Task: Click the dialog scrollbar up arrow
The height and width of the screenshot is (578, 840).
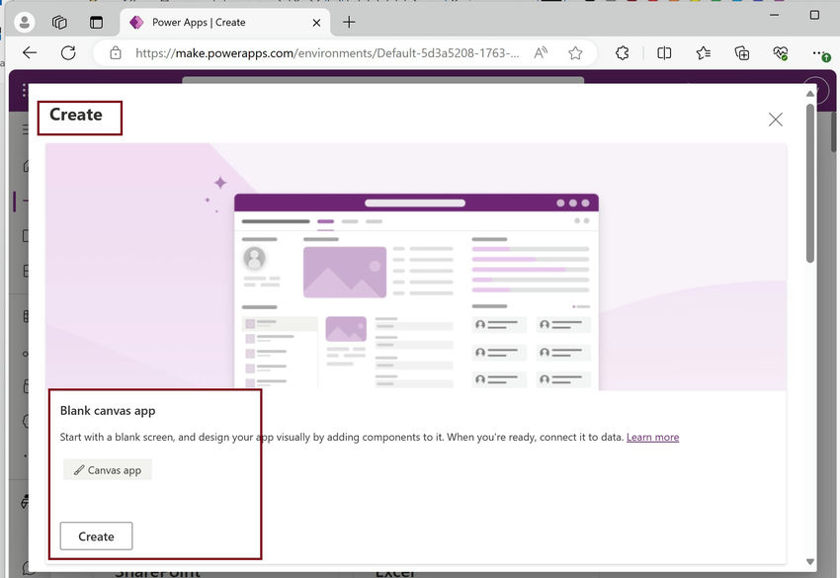Action: (x=810, y=94)
